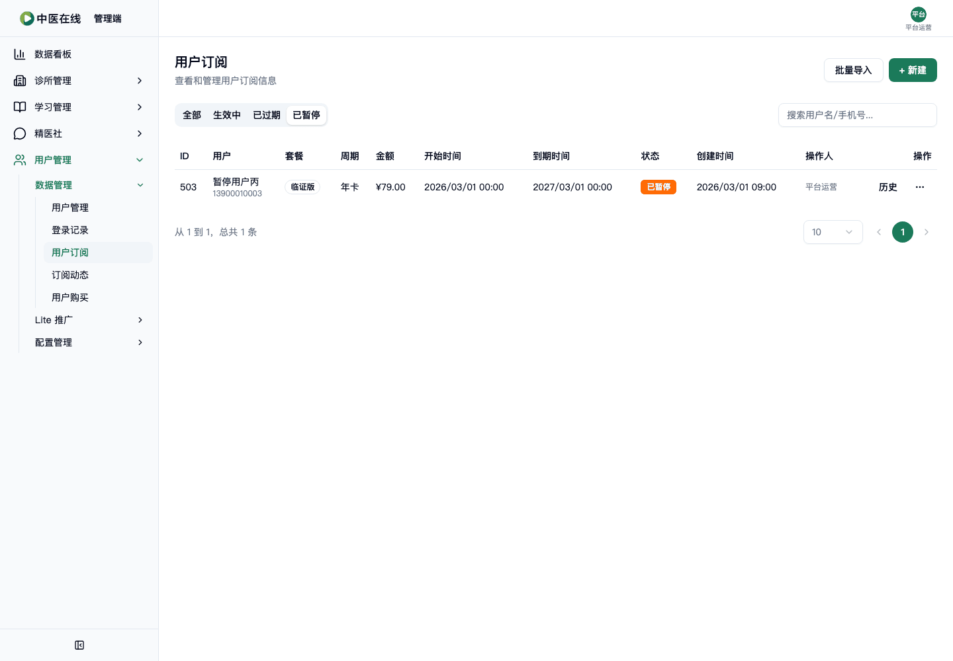
Task: Click the 临证版 package tag
Action: (302, 187)
